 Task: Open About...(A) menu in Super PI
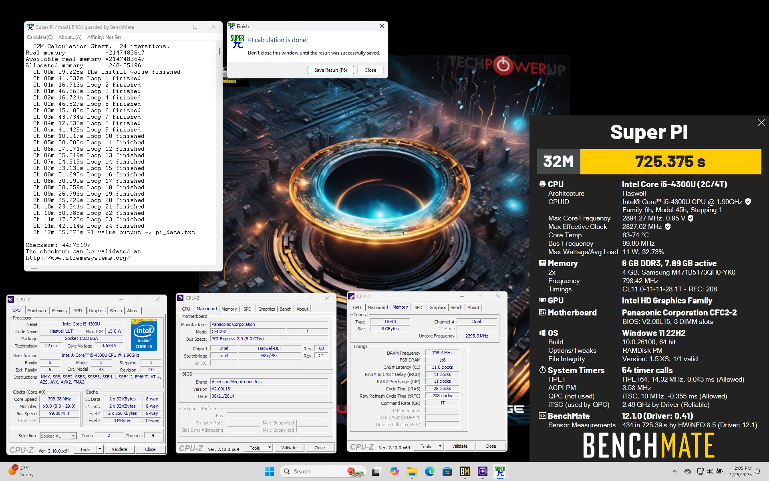point(70,37)
